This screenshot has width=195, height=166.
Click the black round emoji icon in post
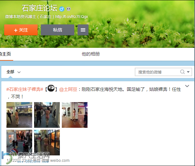[x=51, y=89]
